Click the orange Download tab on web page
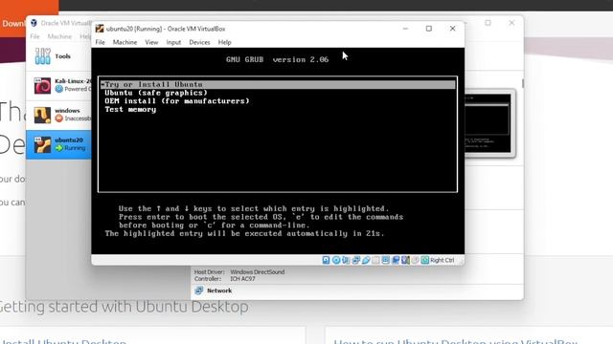 (x=30, y=19)
